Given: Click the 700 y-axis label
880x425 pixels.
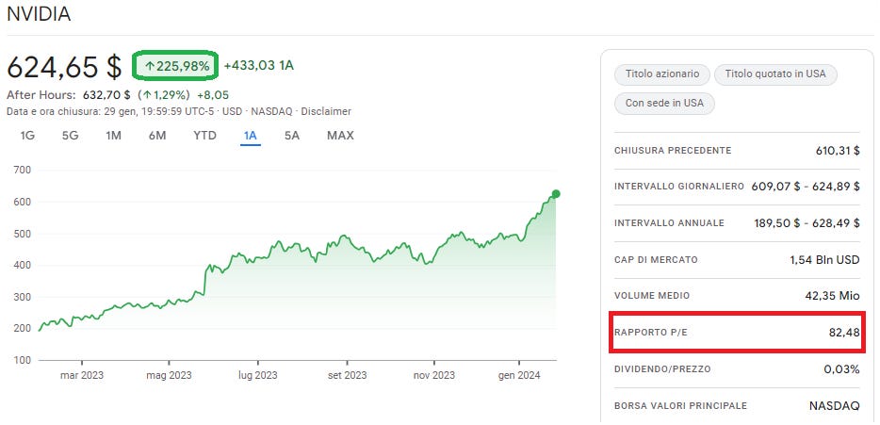Looking at the screenshot, I should coord(22,171).
